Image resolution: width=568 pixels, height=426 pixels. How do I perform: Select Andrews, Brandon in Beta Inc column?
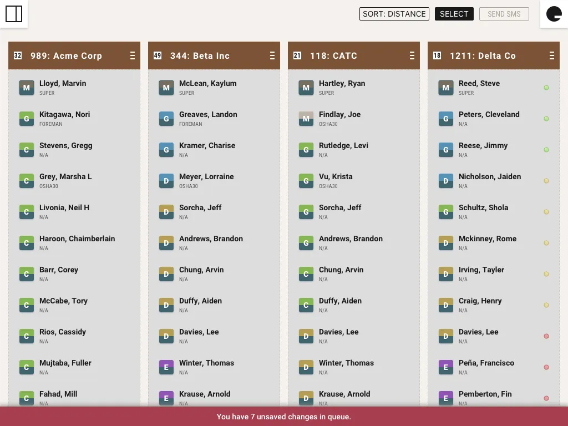pyautogui.click(x=214, y=243)
